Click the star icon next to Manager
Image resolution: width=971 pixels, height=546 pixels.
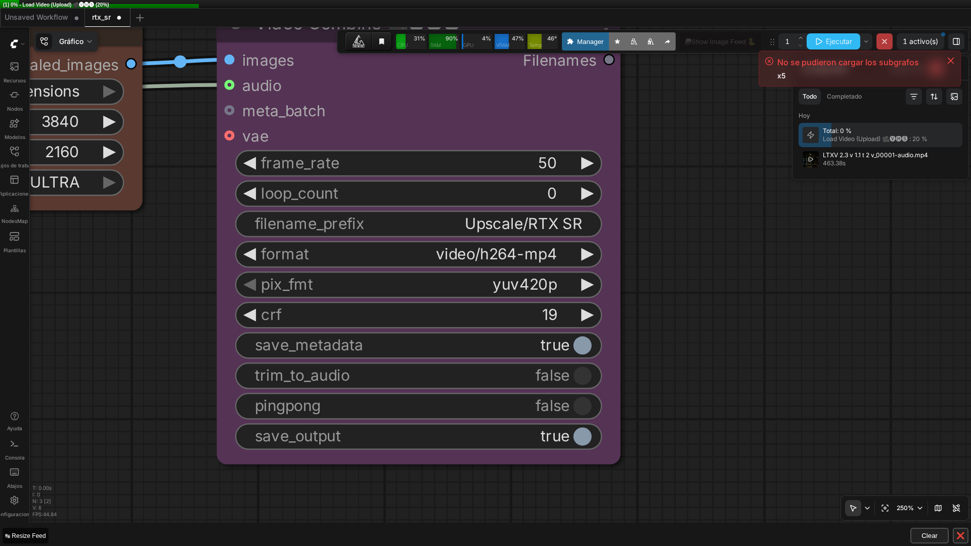(617, 41)
